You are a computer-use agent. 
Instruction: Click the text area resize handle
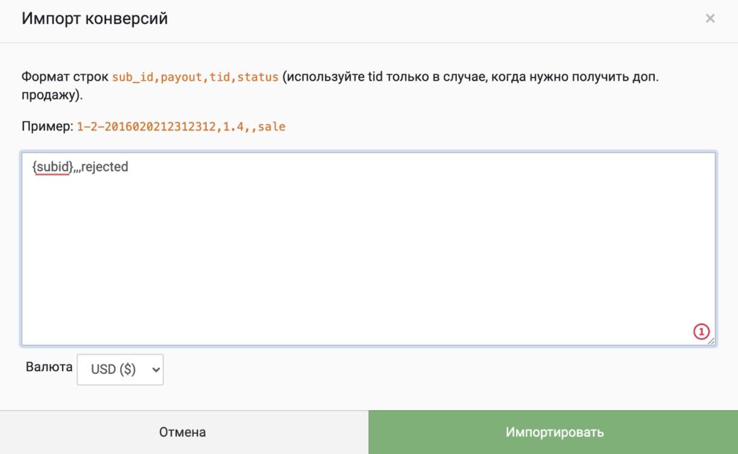point(711,341)
